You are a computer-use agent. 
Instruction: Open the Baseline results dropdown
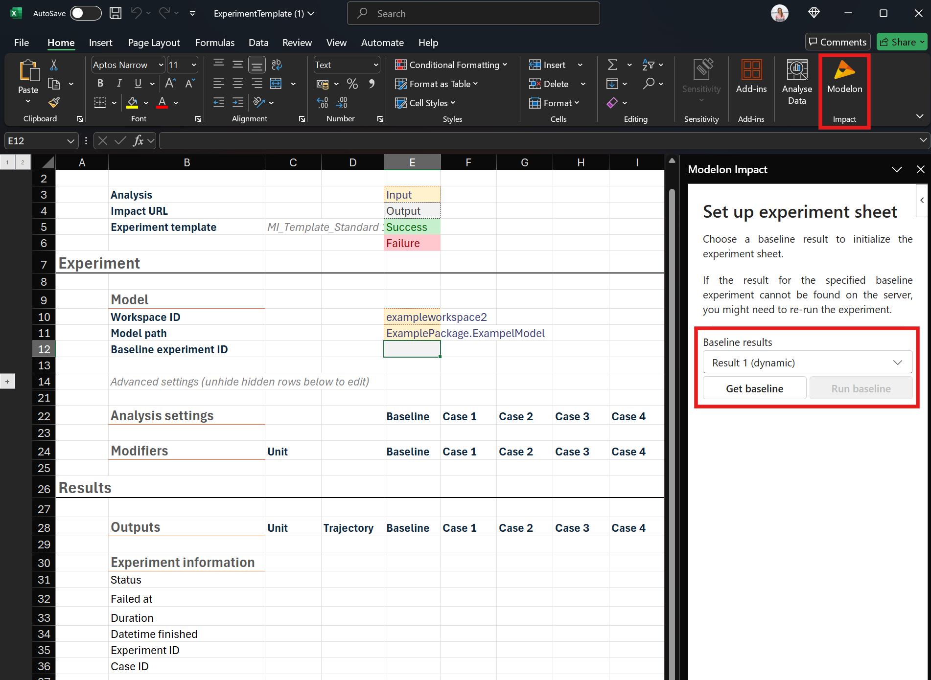pyautogui.click(x=808, y=363)
